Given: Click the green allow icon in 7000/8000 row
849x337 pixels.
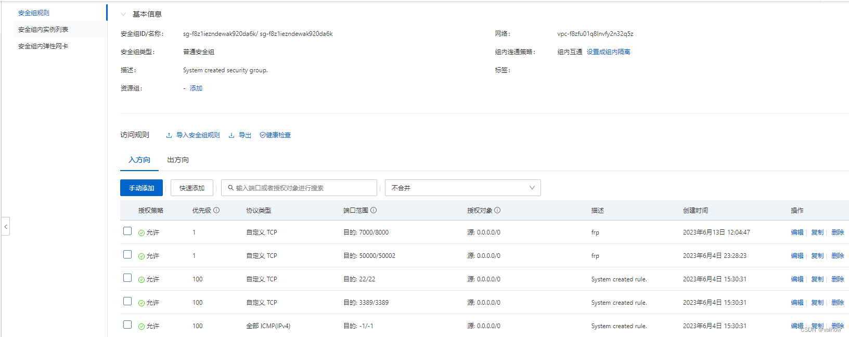Looking at the screenshot, I should point(141,233).
